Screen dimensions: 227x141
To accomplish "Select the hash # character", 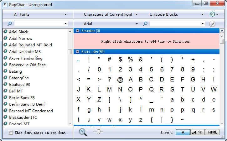I will point(110,59).
